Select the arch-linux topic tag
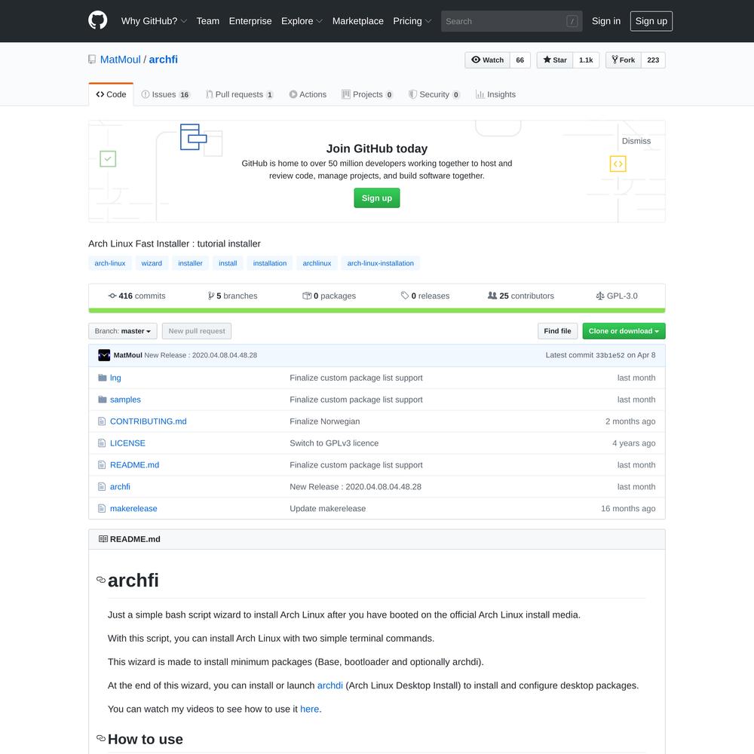754x754 pixels. tap(109, 263)
